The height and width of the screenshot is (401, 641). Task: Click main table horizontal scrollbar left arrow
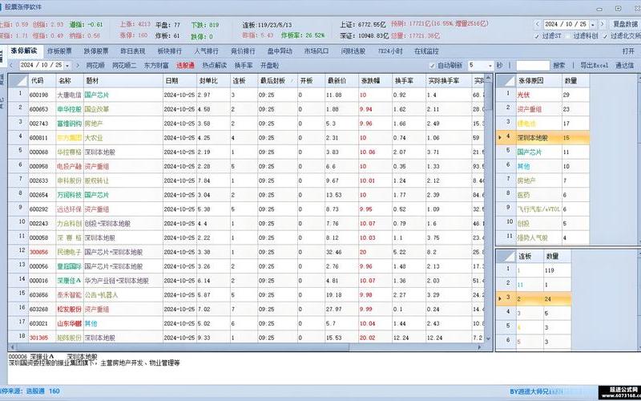pos(12,347)
